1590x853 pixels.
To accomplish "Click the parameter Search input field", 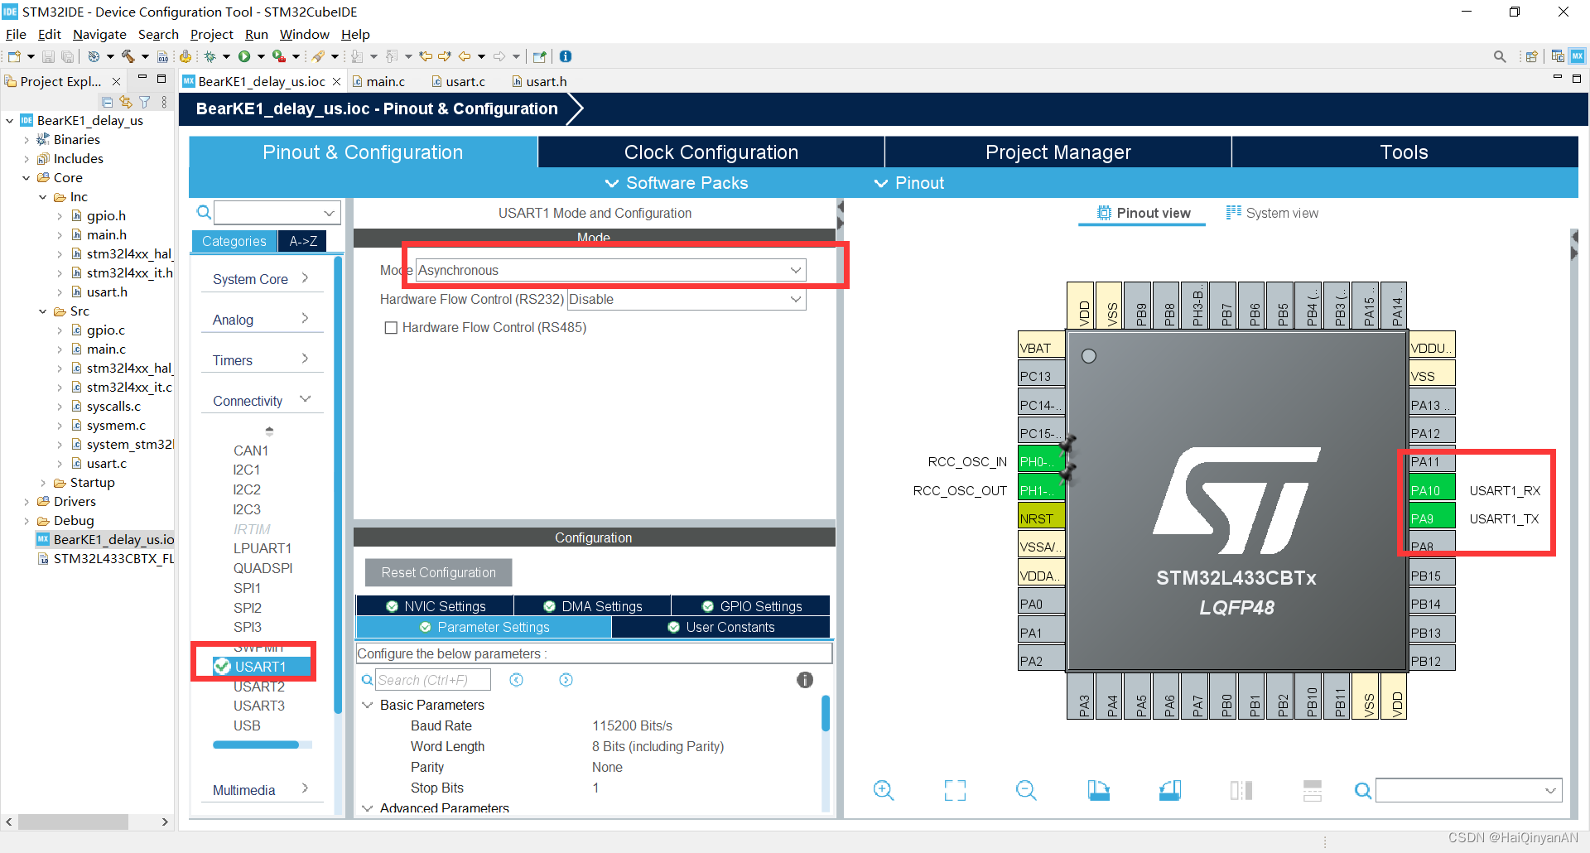I will [433, 680].
